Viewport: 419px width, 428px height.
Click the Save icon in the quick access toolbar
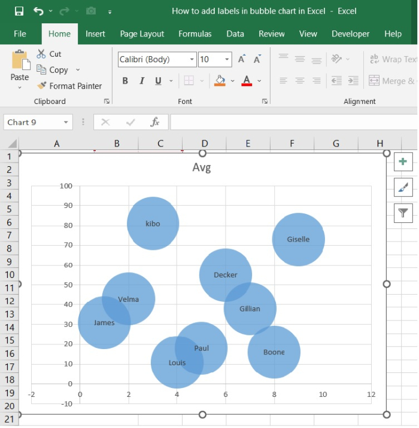tap(19, 11)
